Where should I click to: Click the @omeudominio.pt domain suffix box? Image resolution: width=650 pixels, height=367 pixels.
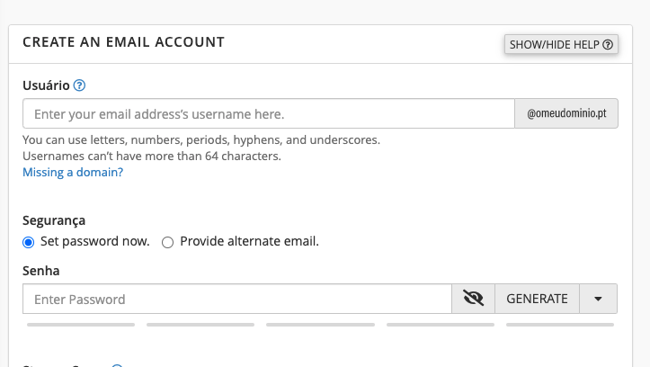click(x=565, y=114)
